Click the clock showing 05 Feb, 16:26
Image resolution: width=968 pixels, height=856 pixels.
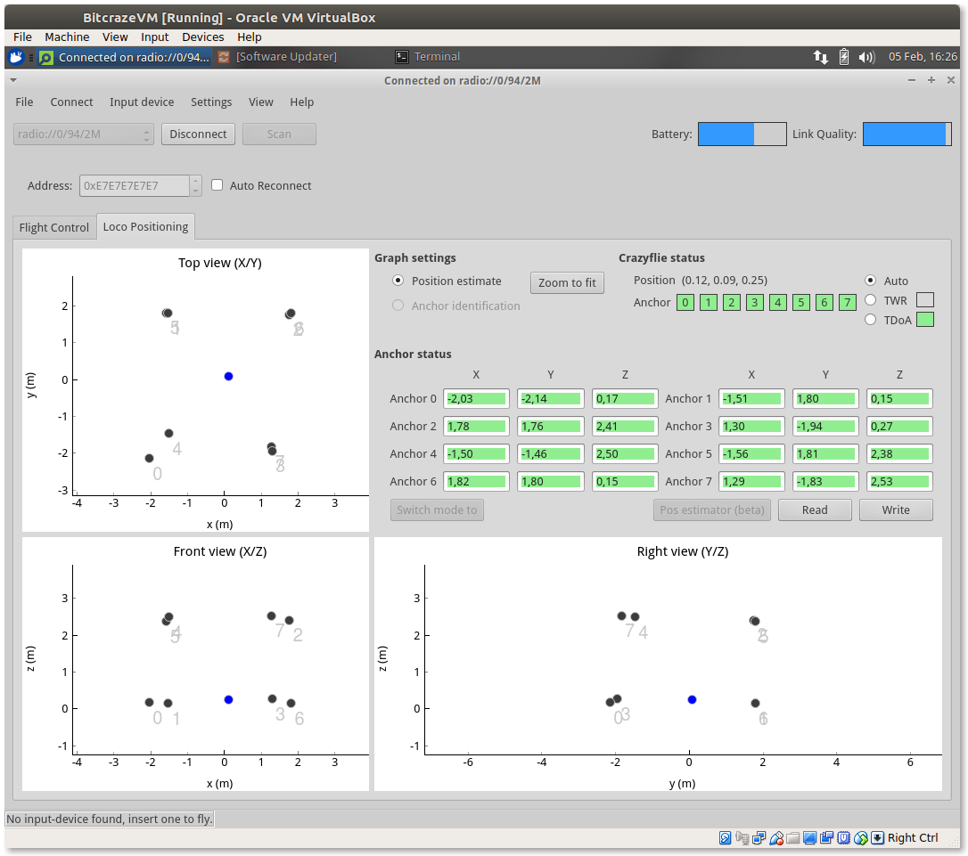[x=923, y=57]
